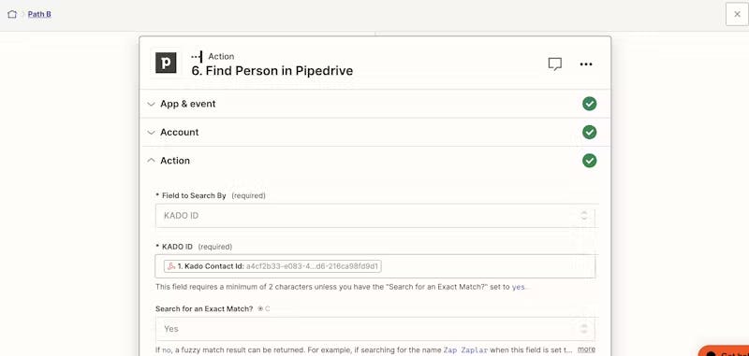Image resolution: width=749 pixels, height=356 pixels.
Task: Open the step comment bubble icon
Action: (x=554, y=64)
